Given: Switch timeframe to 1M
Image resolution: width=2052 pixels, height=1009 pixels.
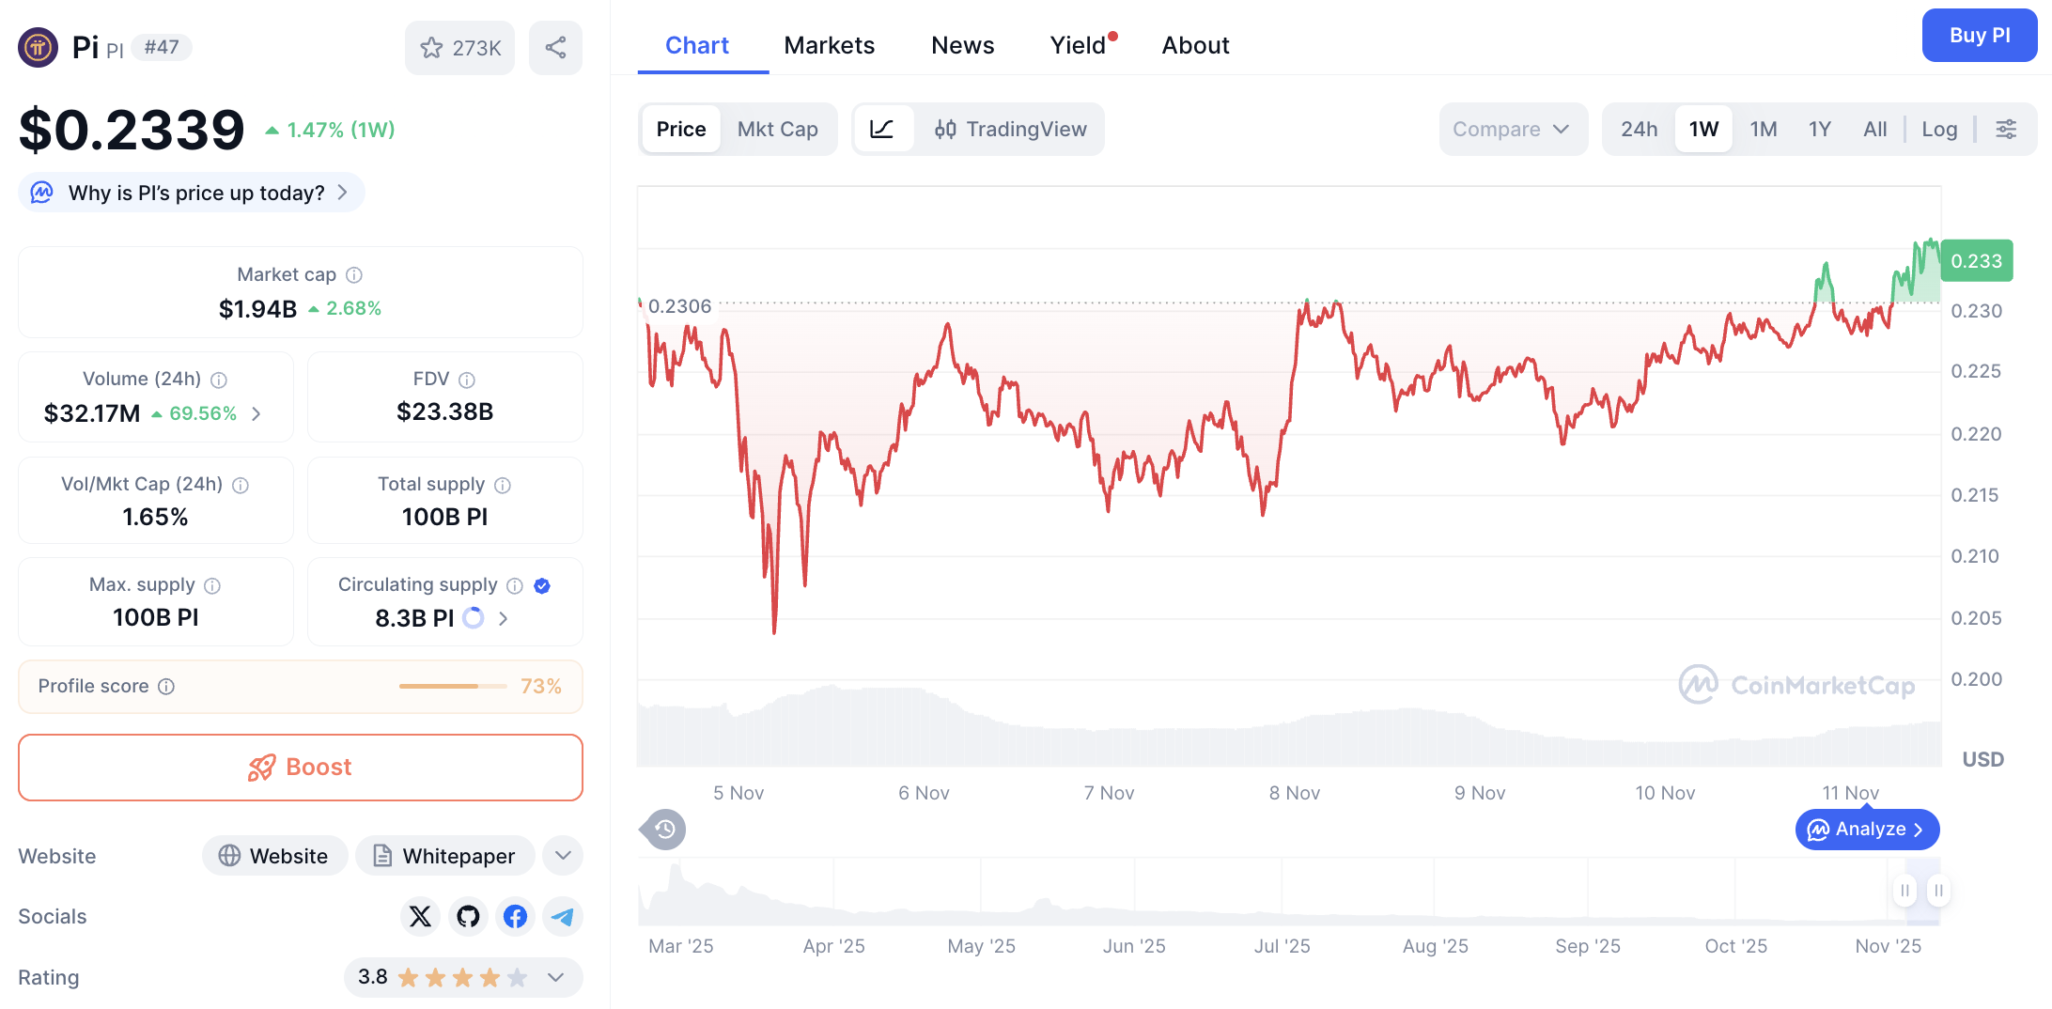Looking at the screenshot, I should pos(1764,129).
